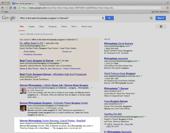Screen dimensions: 170x133
Task: Click the Ads info icon on right column
Action: tap(109, 39)
